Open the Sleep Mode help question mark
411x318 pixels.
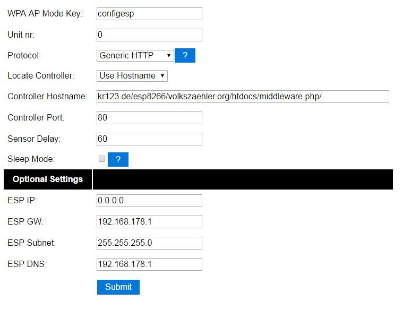118,159
